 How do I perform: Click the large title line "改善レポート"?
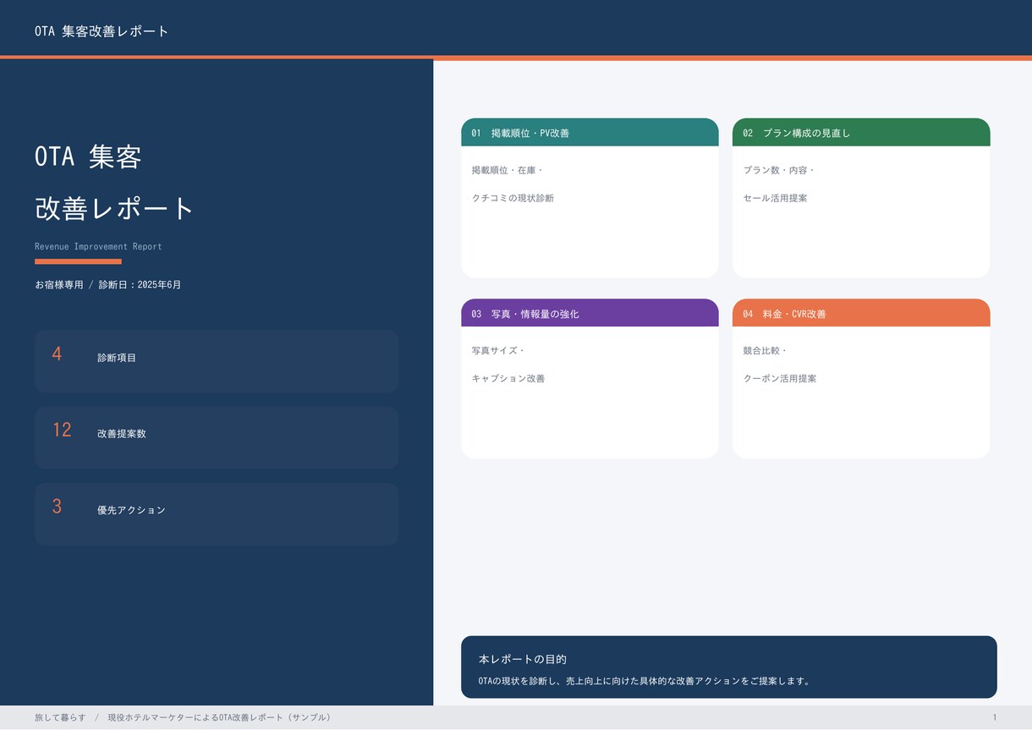(x=115, y=208)
